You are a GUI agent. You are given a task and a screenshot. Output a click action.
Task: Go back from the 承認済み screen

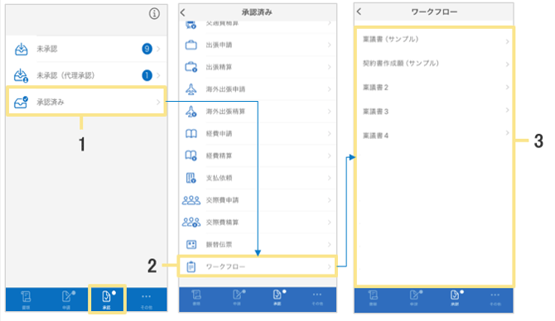[x=182, y=12]
